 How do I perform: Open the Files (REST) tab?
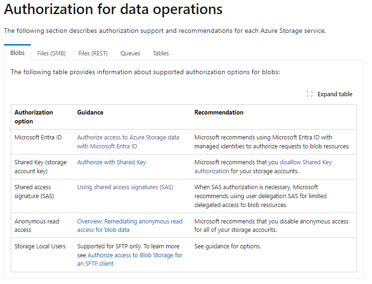[93, 54]
